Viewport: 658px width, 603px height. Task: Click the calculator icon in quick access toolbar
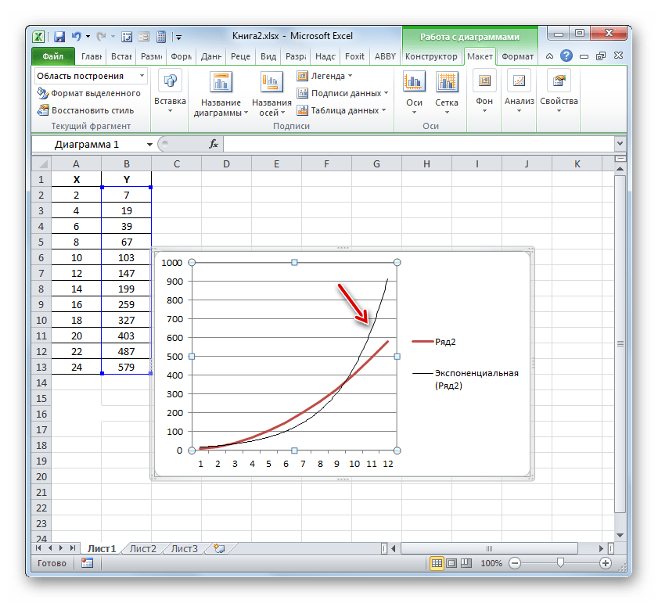click(161, 37)
